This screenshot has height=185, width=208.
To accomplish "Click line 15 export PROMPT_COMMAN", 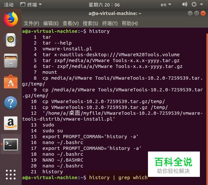I will [x=90, y=137].
